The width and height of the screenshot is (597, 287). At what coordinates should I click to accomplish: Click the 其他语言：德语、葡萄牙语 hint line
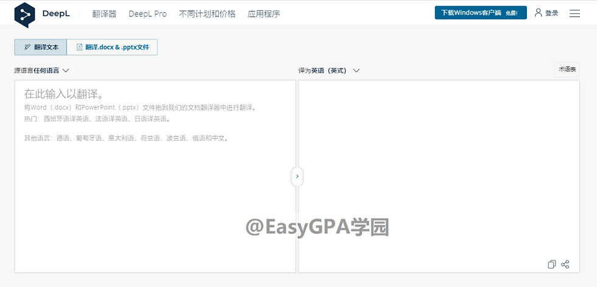pyautogui.click(x=127, y=138)
